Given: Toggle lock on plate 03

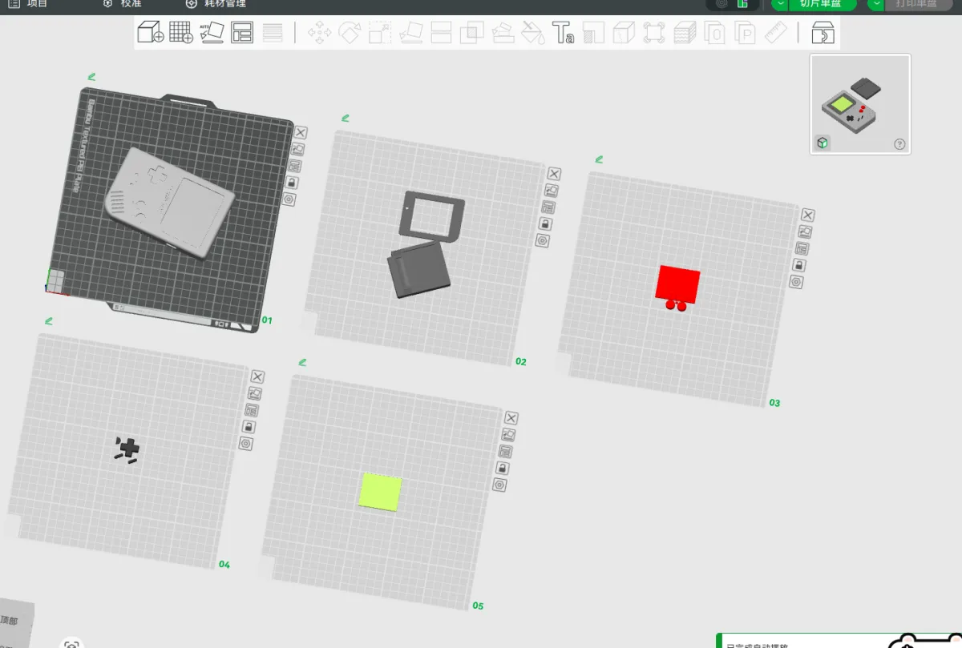Looking at the screenshot, I should click(799, 265).
